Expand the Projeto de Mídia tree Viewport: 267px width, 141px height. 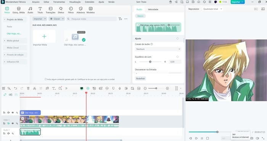click(x=5, y=19)
